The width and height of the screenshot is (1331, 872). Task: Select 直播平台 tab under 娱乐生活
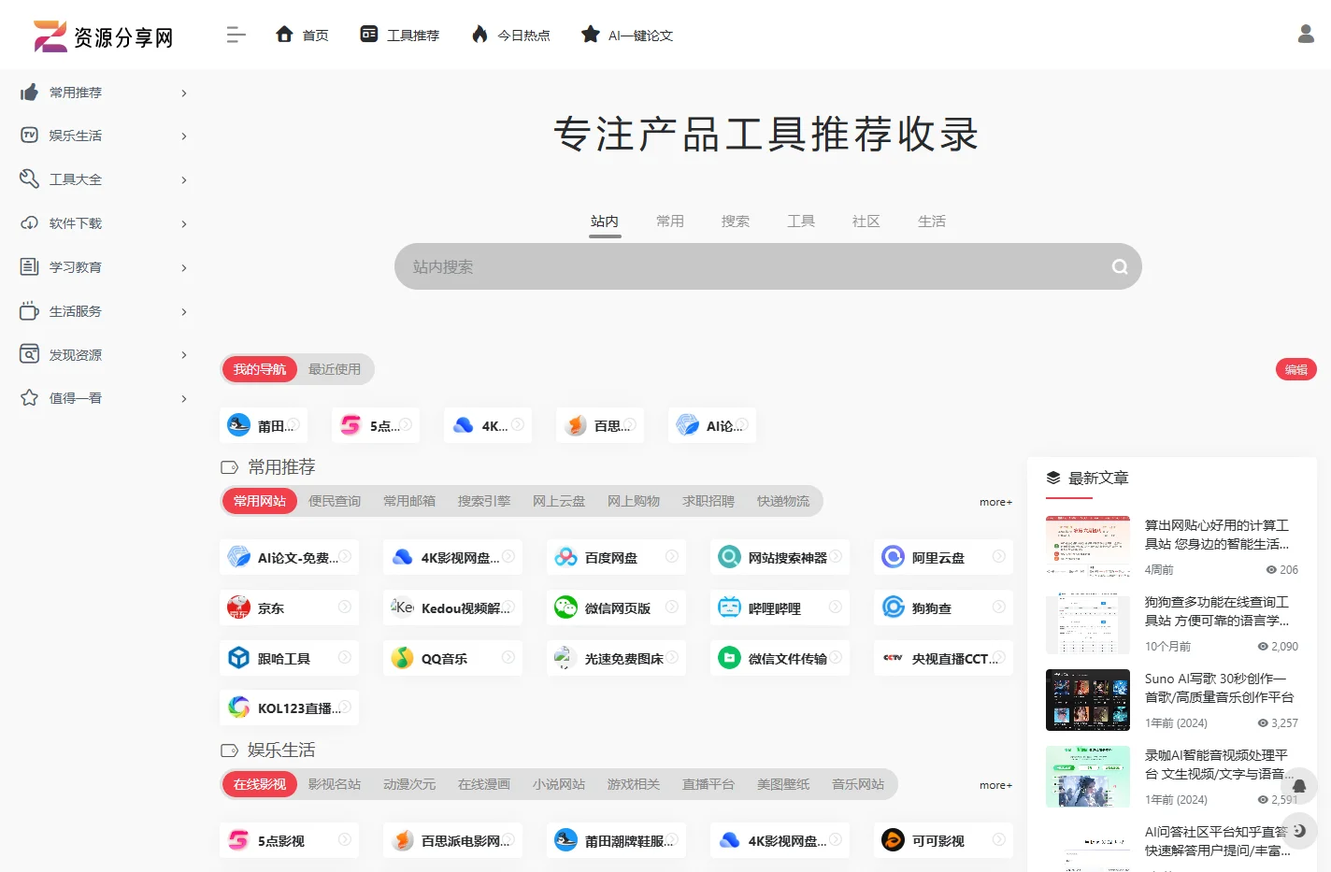[x=708, y=784]
